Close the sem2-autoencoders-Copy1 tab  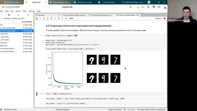click(x=86, y=15)
